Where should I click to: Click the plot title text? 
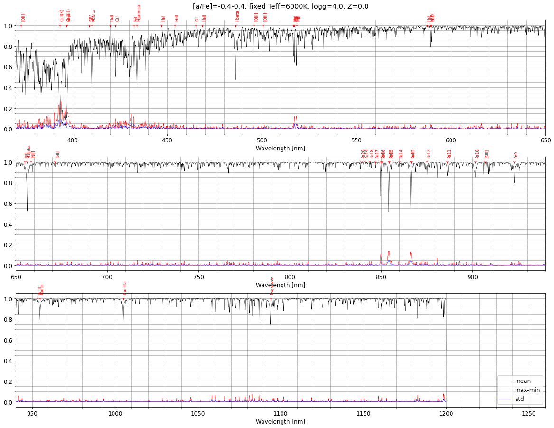tap(280, 7)
